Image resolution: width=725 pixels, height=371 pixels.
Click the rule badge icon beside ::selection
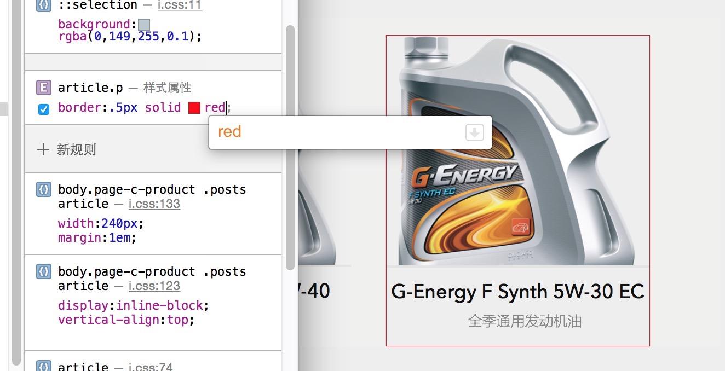pos(43,5)
